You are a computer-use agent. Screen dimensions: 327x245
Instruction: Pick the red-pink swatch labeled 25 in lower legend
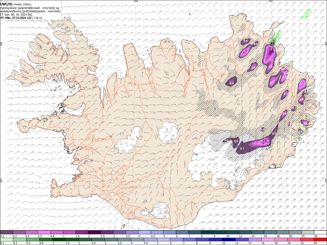click(307, 239)
